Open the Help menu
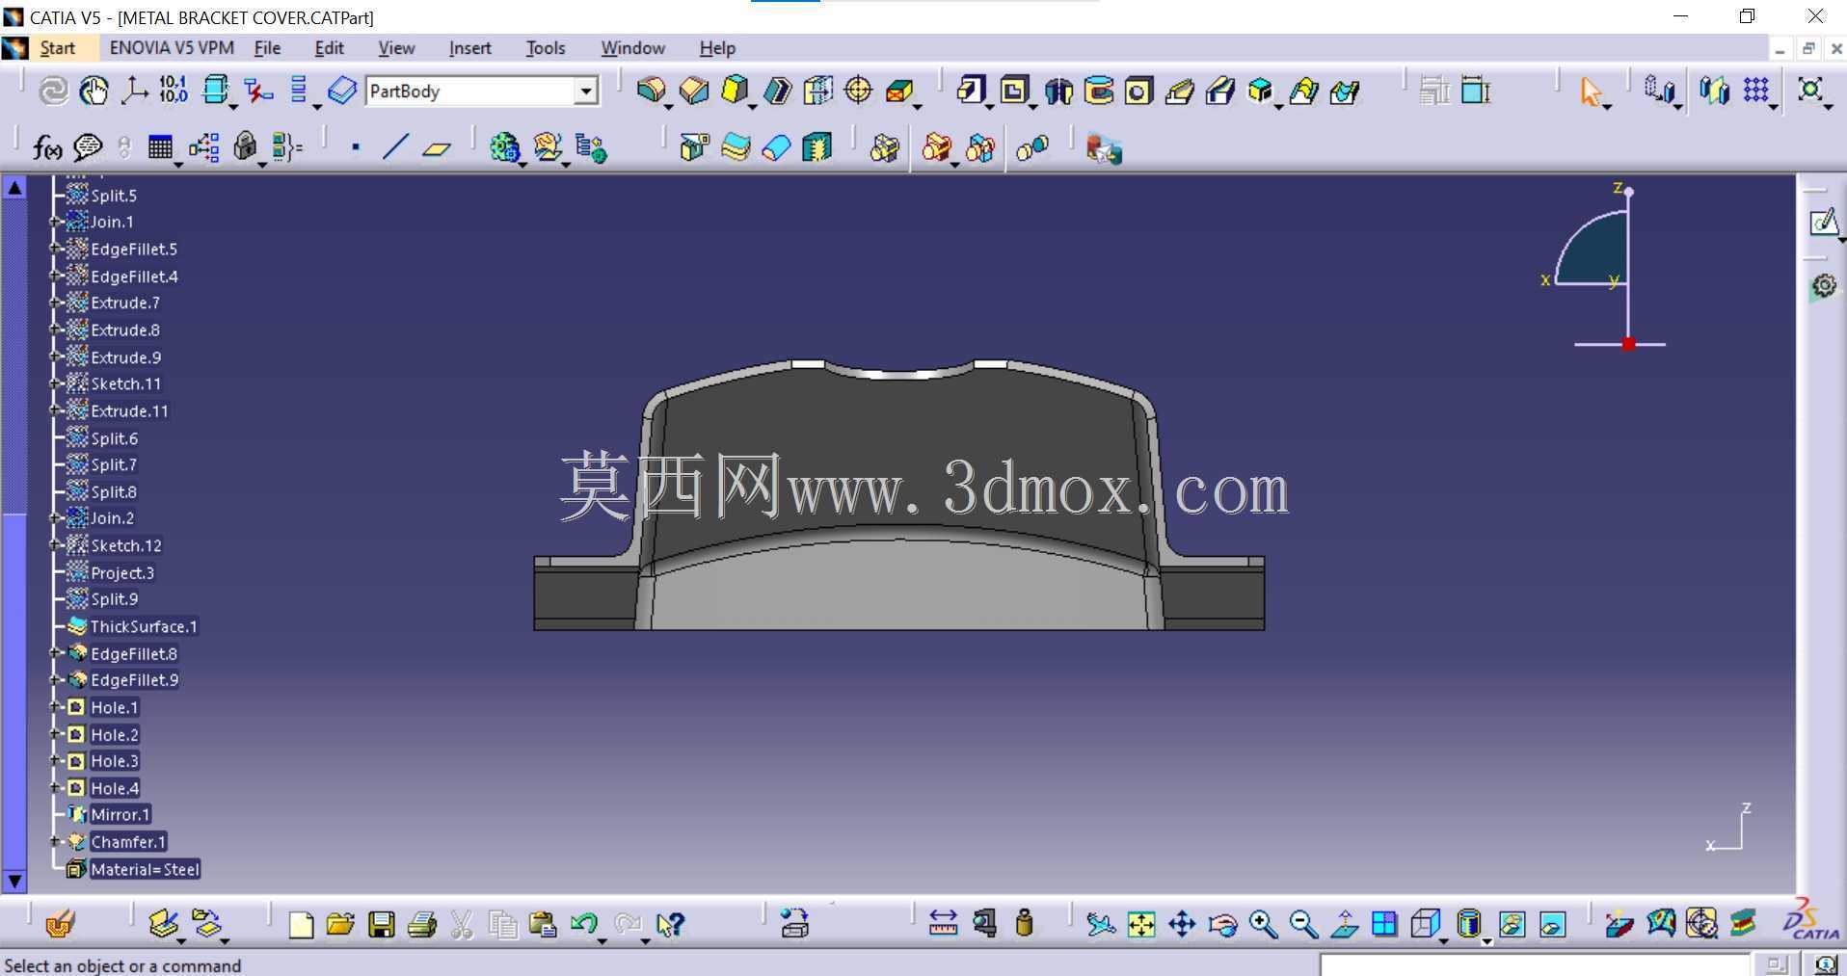Image resolution: width=1847 pixels, height=976 pixels. coord(717,48)
